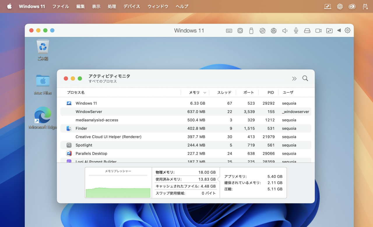Click the blue Coherence button in the Windows 11 window
The image size is (373, 227).
click(52, 30)
